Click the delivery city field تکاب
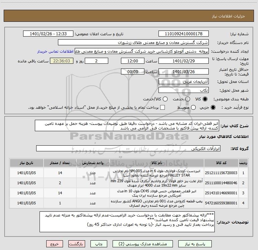 (x=184, y=90)
